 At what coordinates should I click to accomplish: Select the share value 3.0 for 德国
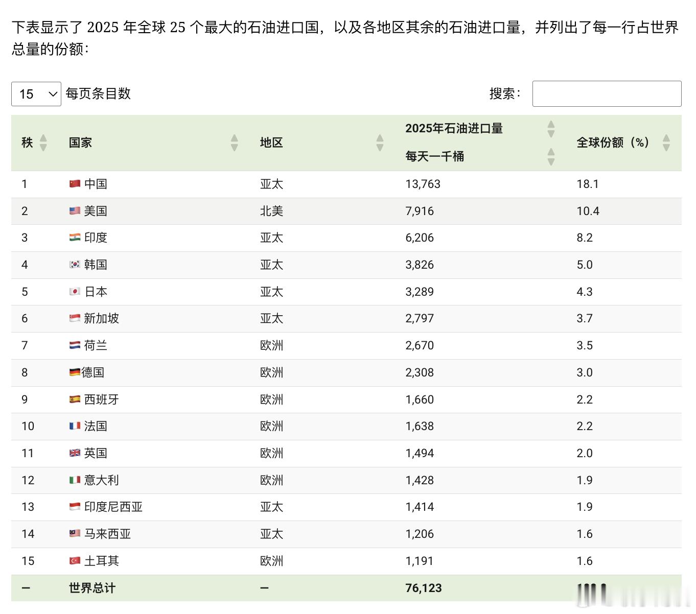[x=585, y=372]
